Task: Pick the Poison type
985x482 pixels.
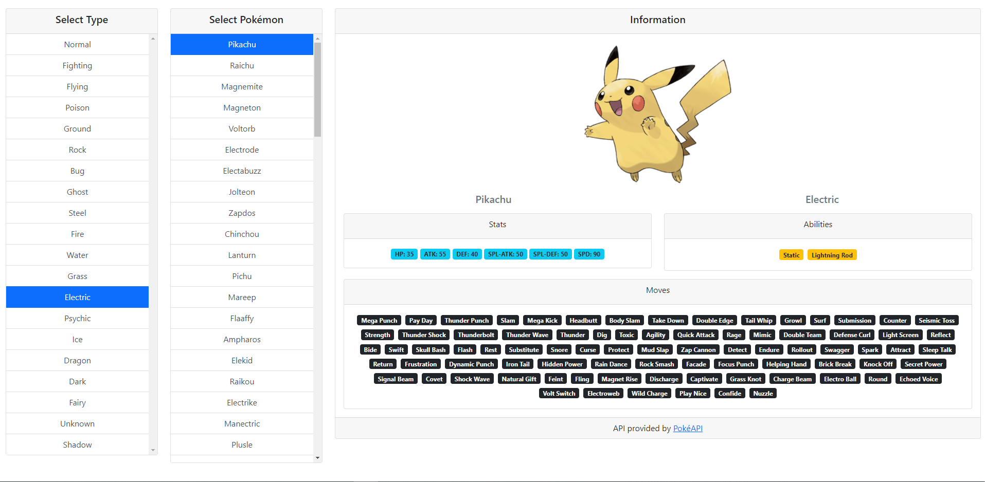Action: (x=77, y=107)
